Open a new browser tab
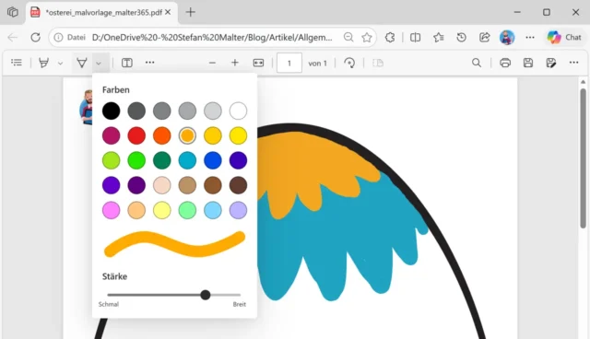590x339 pixels. 191,12
